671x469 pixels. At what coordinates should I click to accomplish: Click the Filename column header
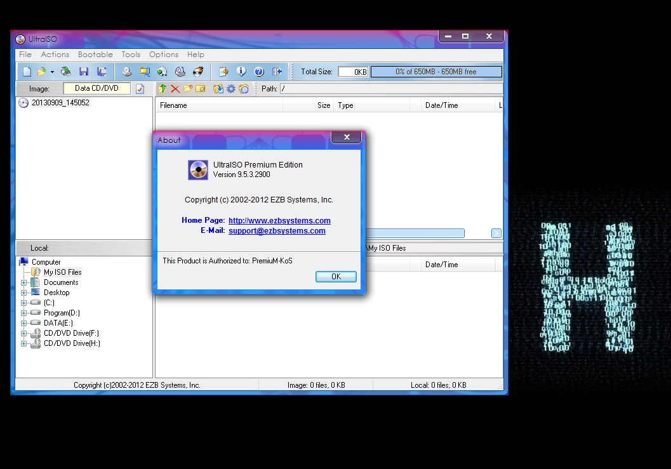[x=219, y=105]
